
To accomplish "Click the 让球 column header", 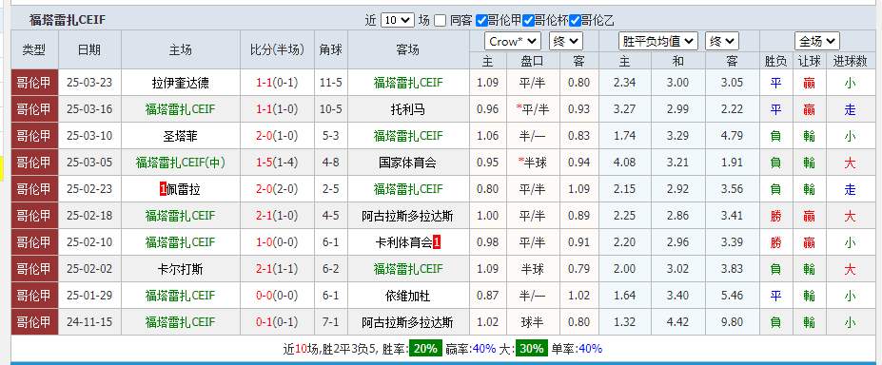I will [x=810, y=61].
